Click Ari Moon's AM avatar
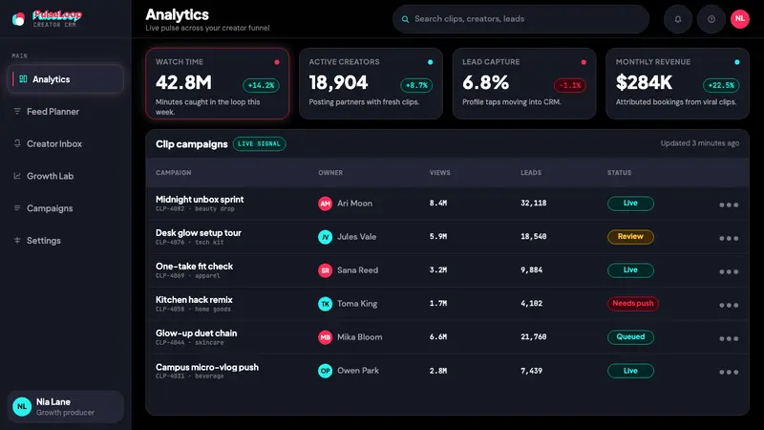Viewport: 764px width, 430px height. pyautogui.click(x=325, y=204)
